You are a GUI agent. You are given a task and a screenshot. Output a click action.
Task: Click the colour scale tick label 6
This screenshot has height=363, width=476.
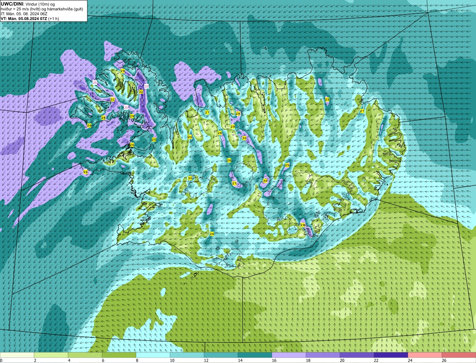(x=103, y=360)
